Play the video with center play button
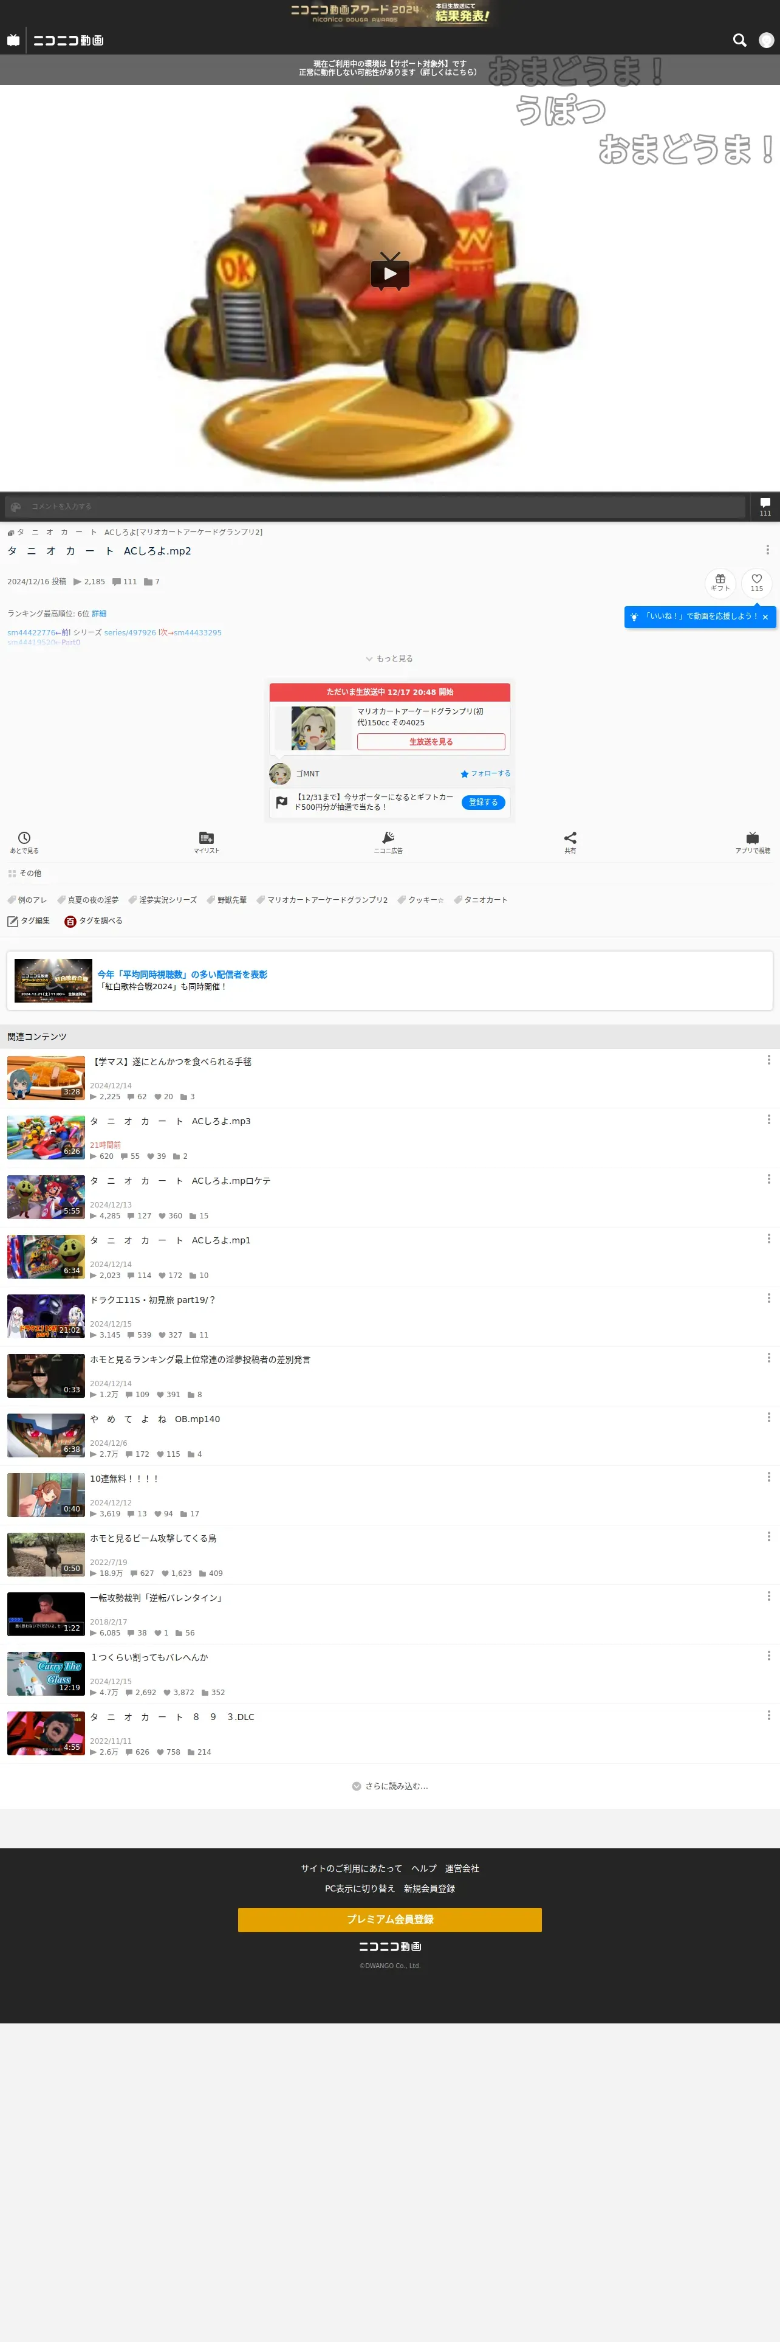Viewport: 780px width, 2342px height. (x=391, y=273)
